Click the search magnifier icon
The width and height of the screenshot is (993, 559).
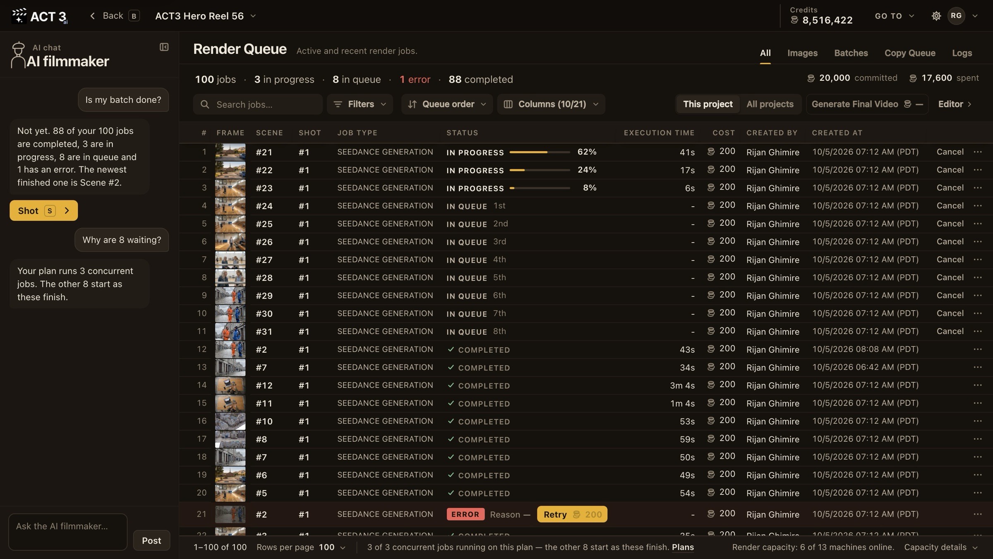pos(205,104)
